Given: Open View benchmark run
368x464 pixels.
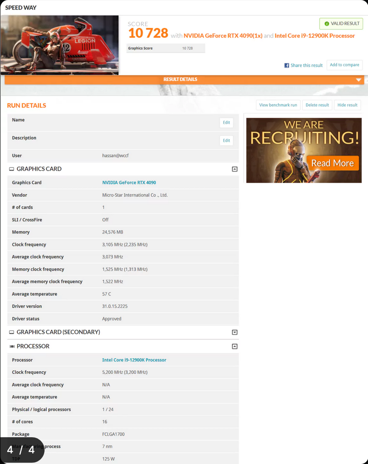Looking at the screenshot, I should 278,105.
